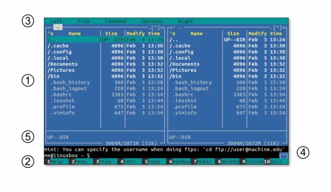
Task: Select /.config directory in left panel
Action: point(105,52)
